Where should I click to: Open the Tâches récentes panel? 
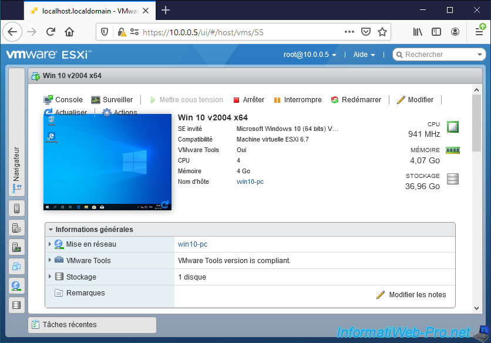point(92,325)
